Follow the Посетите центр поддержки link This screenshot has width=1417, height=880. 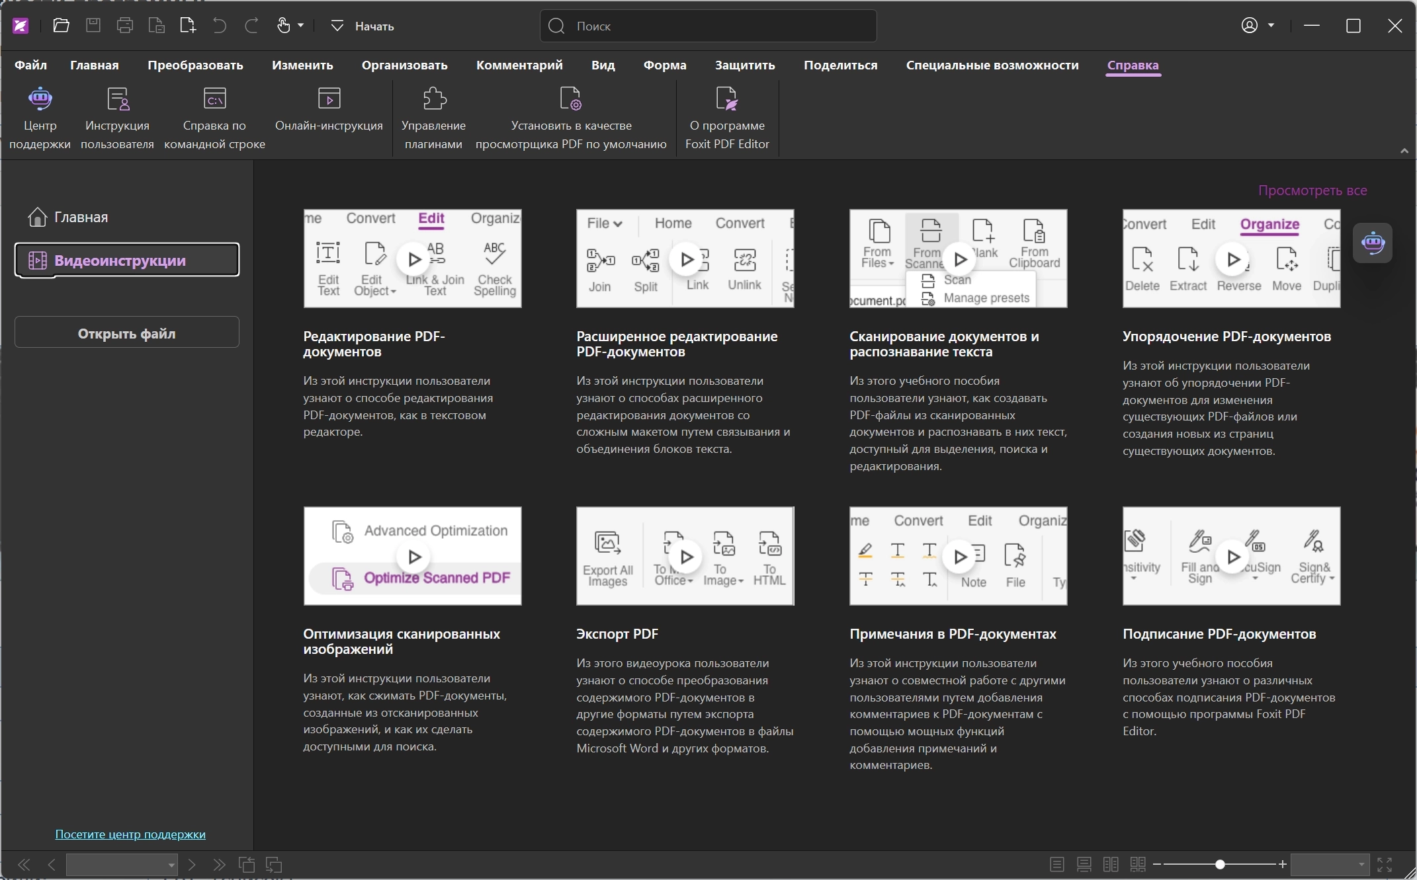pyautogui.click(x=130, y=834)
